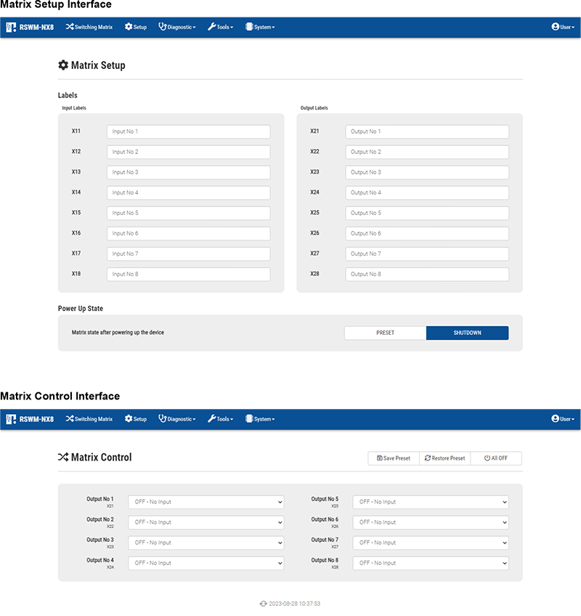The width and height of the screenshot is (581, 616).
Task: Expand the Output No 6 input dropdown
Action: (x=431, y=522)
